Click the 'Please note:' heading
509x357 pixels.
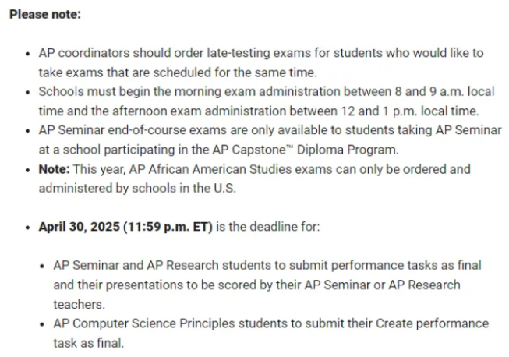click(45, 15)
